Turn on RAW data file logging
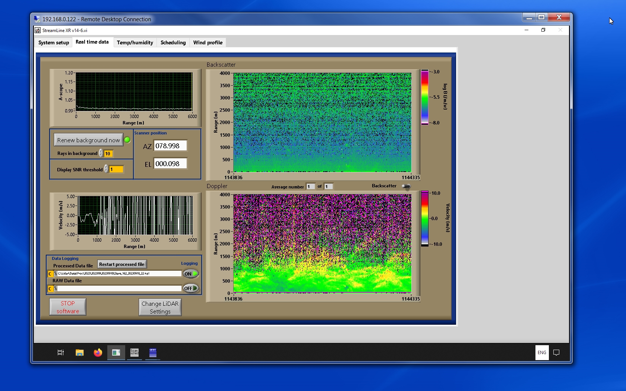This screenshot has width=626, height=391. [190, 288]
